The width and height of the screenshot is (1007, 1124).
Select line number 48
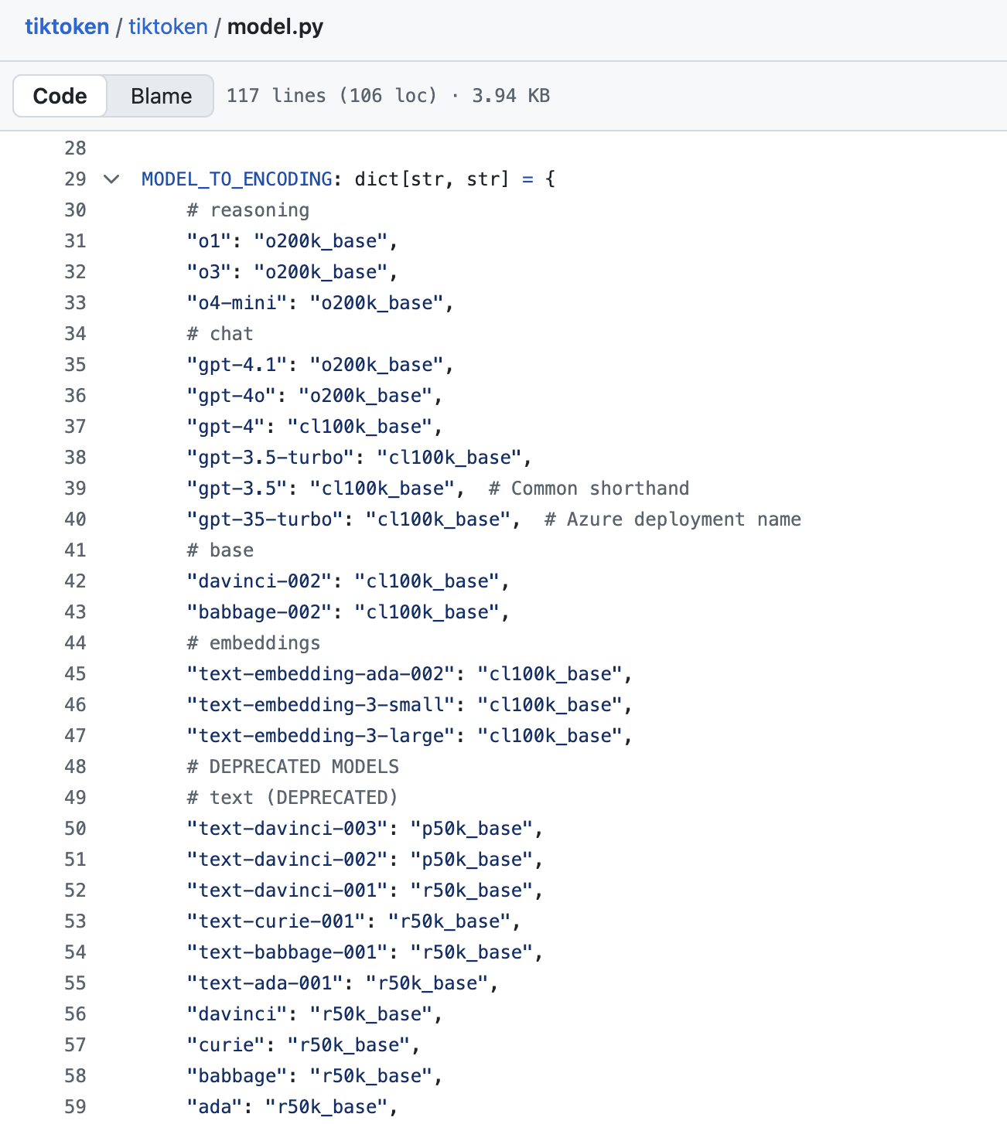tap(75, 767)
